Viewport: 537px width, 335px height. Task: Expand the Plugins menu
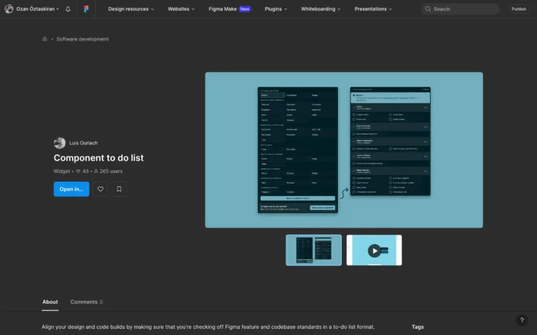[x=275, y=9]
